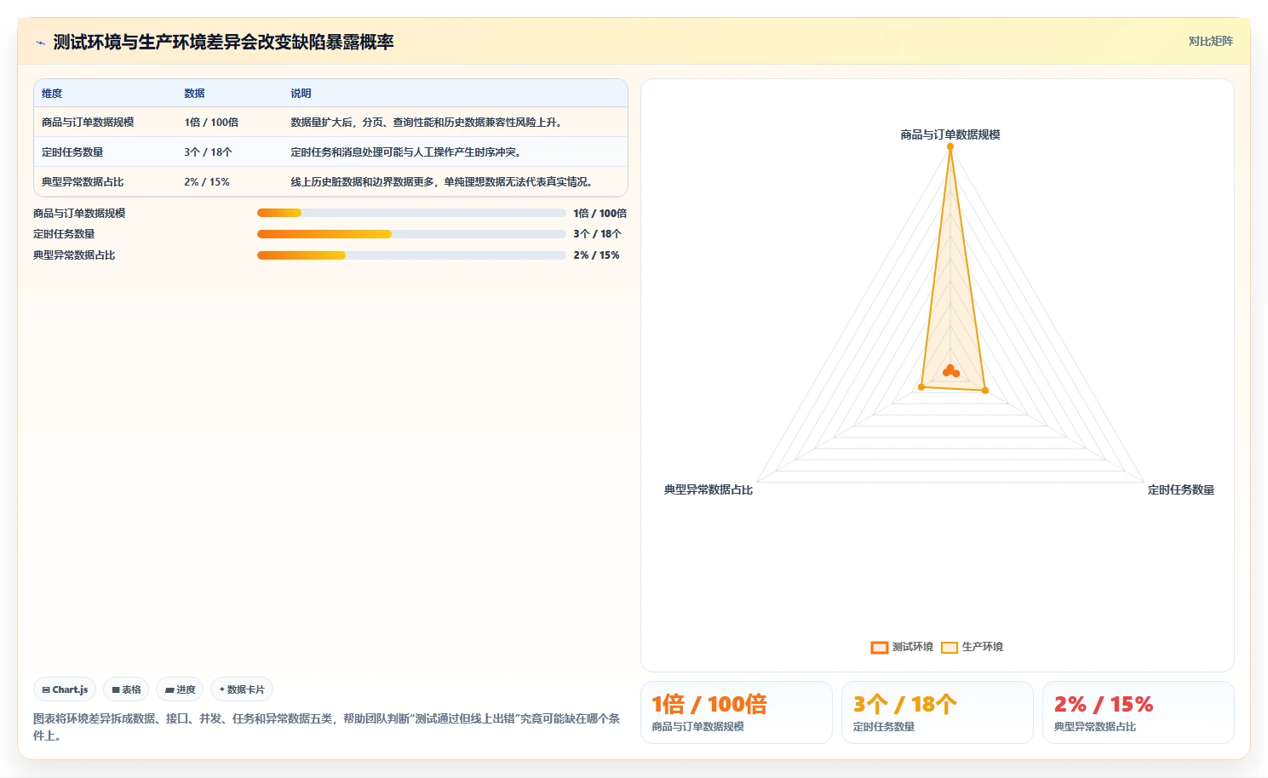Click the table cell 商品与订单数据规模
Image resolution: width=1268 pixels, height=778 pixels.
(x=88, y=123)
